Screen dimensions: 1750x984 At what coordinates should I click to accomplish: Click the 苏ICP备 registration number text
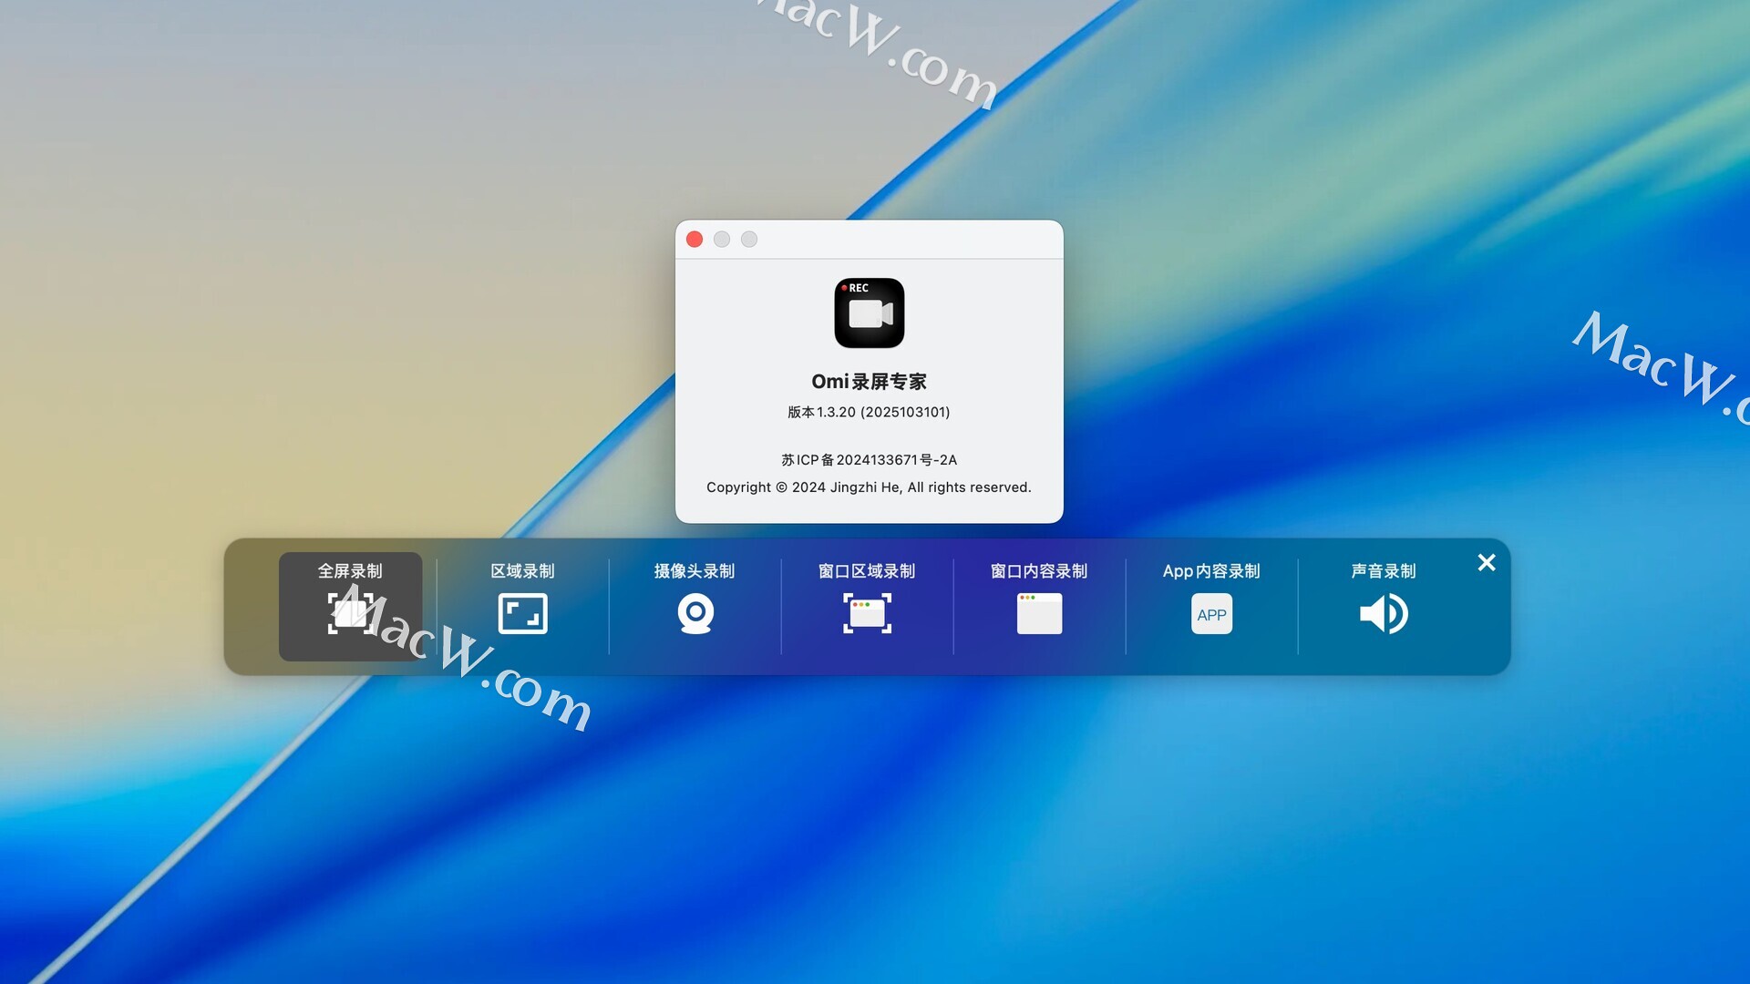point(869,460)
